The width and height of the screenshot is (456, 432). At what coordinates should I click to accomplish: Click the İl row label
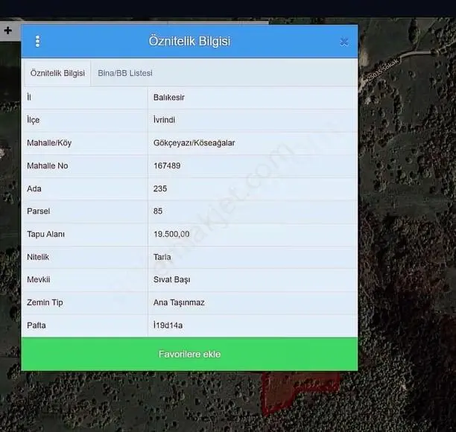[29, 97]
